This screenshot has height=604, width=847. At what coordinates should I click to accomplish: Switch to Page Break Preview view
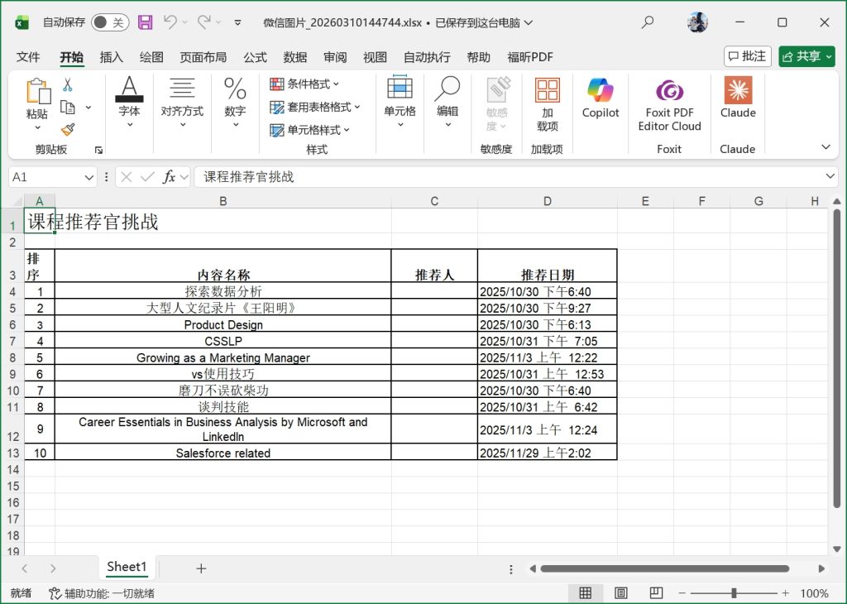click(656, 593)
